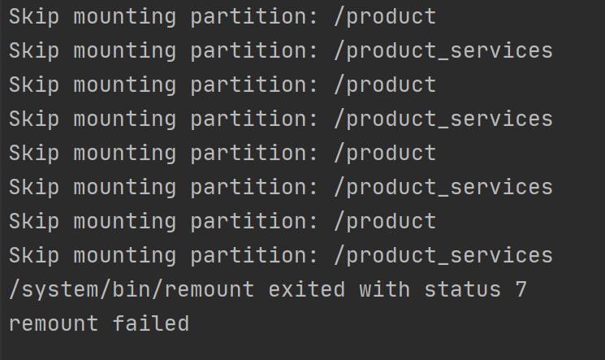This screenshot has width=605, height=360.
Task: Click "mounting" on the first output line
Action: pyautogui.click(x=125, y=16)
